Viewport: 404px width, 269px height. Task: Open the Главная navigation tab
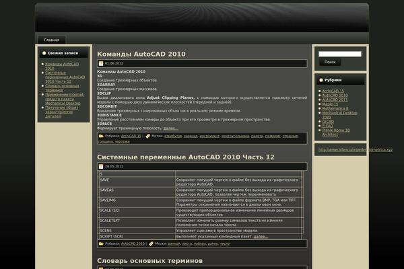click(x=52, y=40)
